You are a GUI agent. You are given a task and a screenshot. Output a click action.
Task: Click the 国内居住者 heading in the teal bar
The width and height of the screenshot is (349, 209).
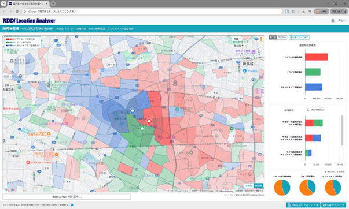(10, 29)
